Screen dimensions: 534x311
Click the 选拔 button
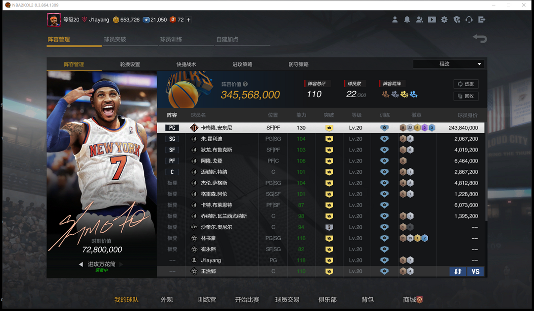coord(466,84)
